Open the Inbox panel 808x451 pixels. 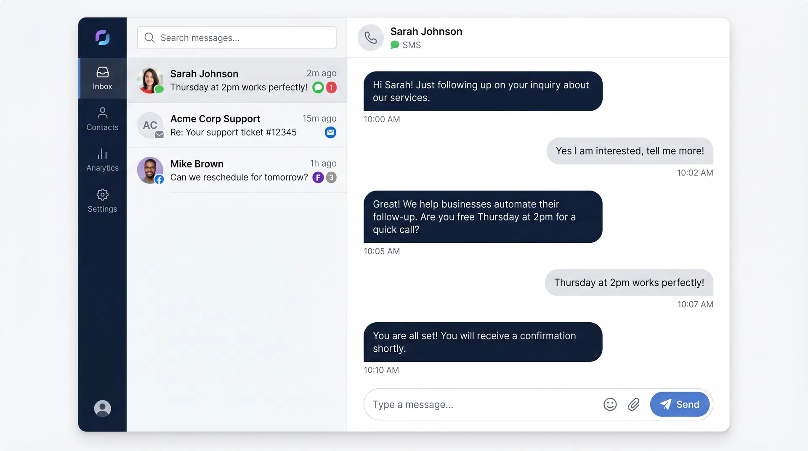point(102,78)
